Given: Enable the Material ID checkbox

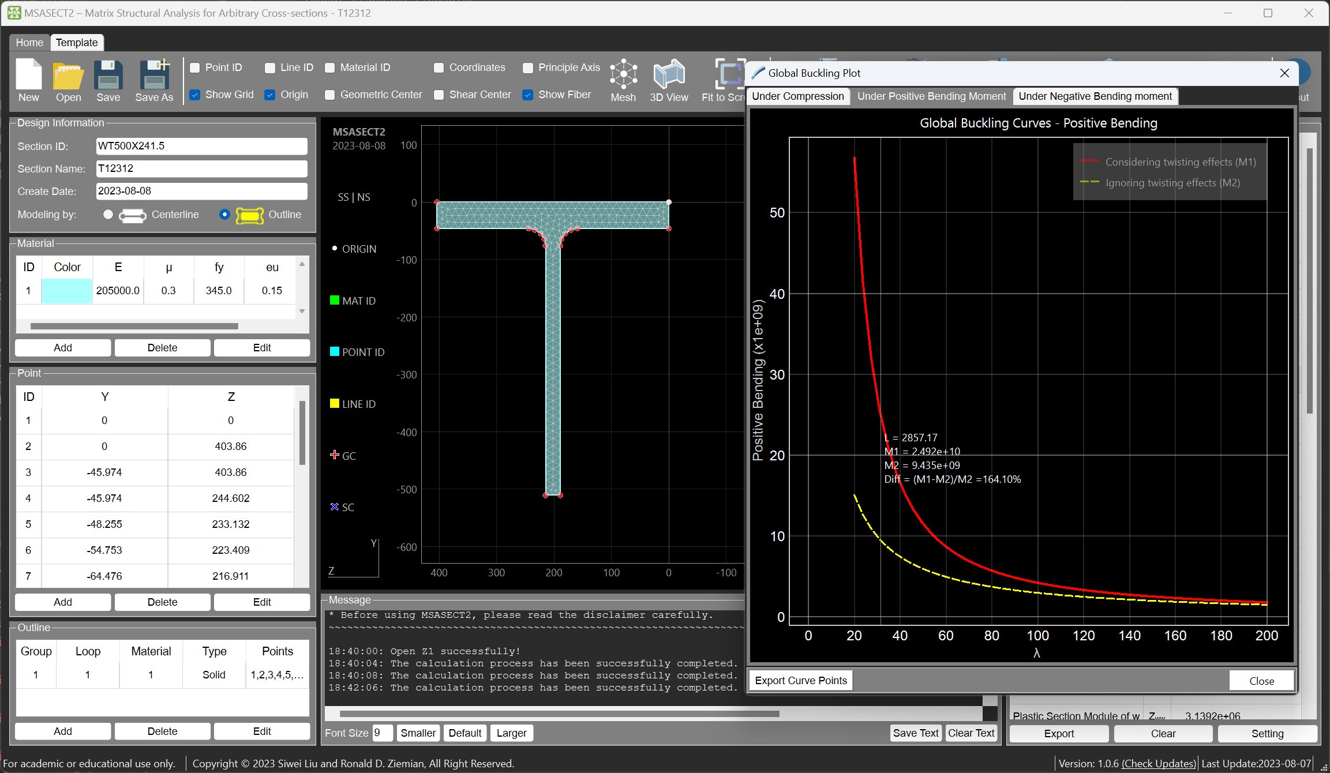Looking at the screenshot, I should click(330, 68).
